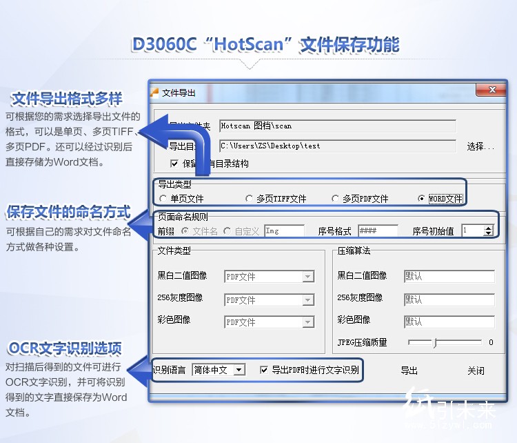This screenshot has height=443, width=517.
Task: Select the WORD文件 export type
Action: point(421,199)
